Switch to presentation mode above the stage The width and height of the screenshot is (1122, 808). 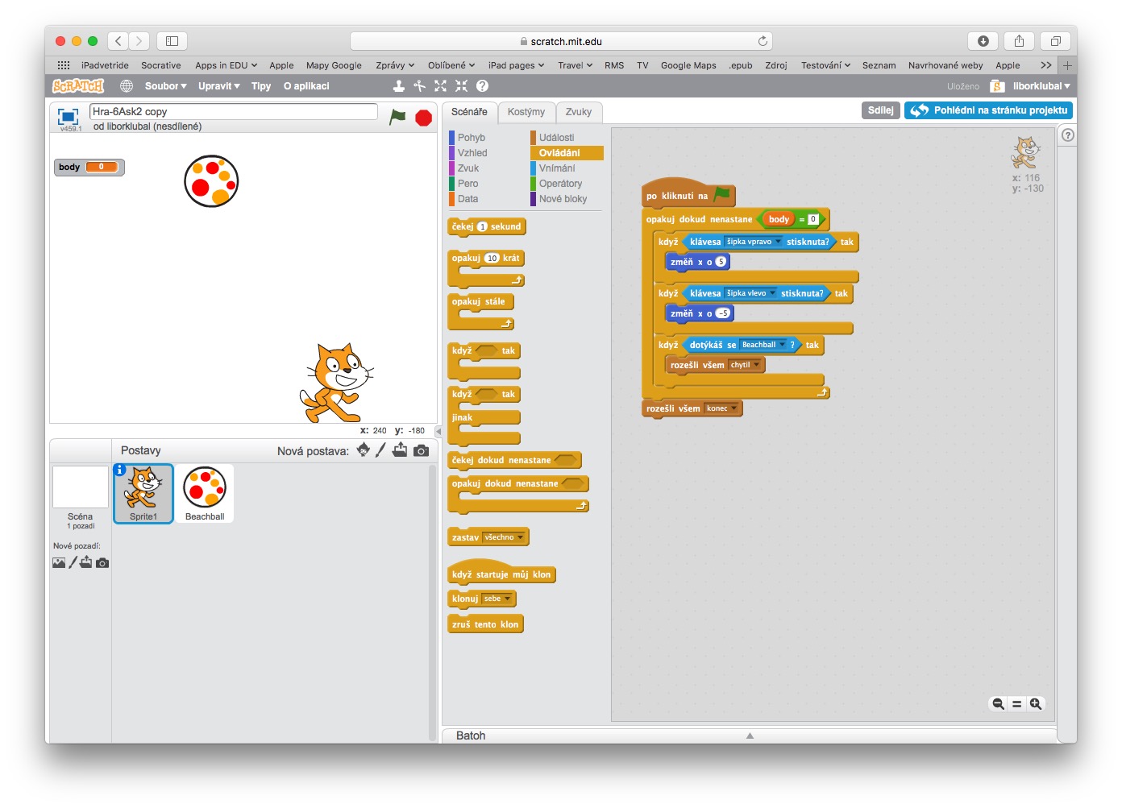pos(67,115)
